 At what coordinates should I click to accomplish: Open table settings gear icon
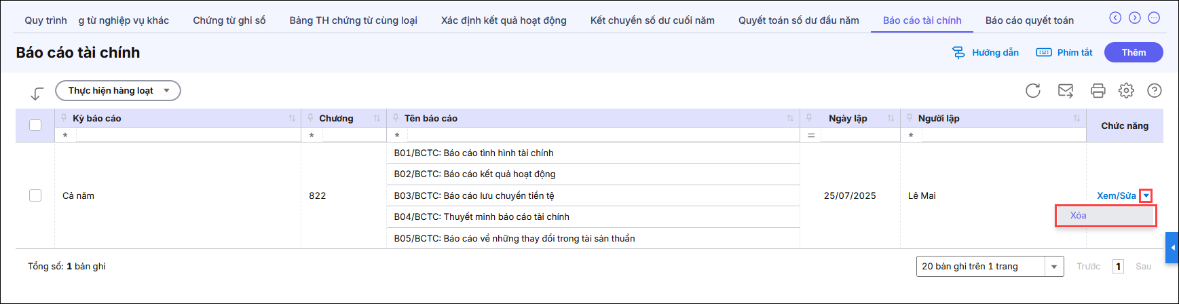(1126, 91)
